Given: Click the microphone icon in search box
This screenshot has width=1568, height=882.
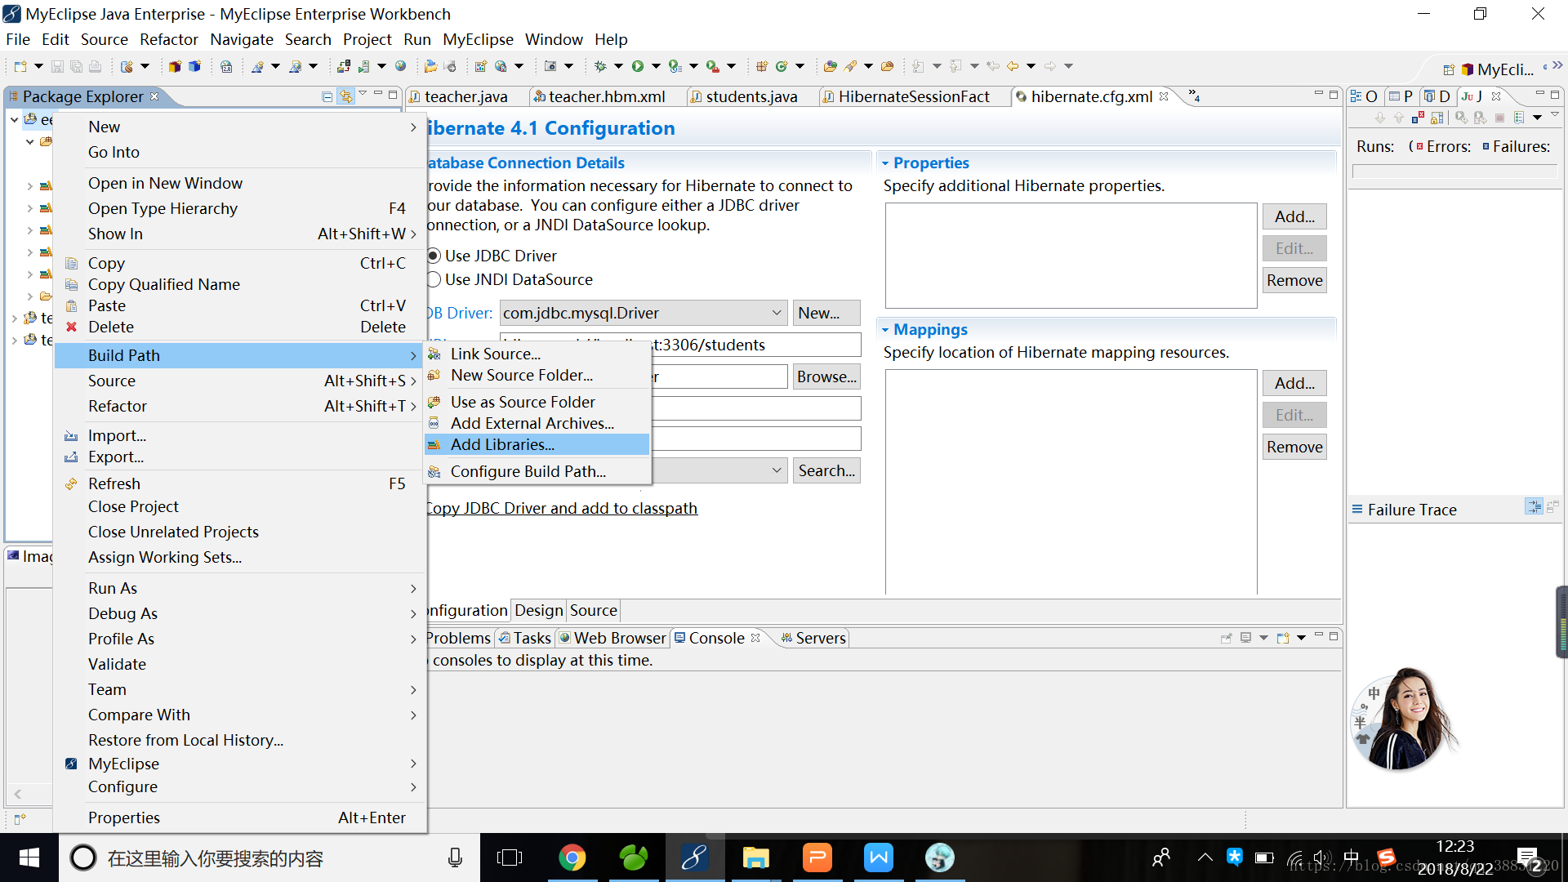Looking at the screenshot, I should [x=455, y=857].
